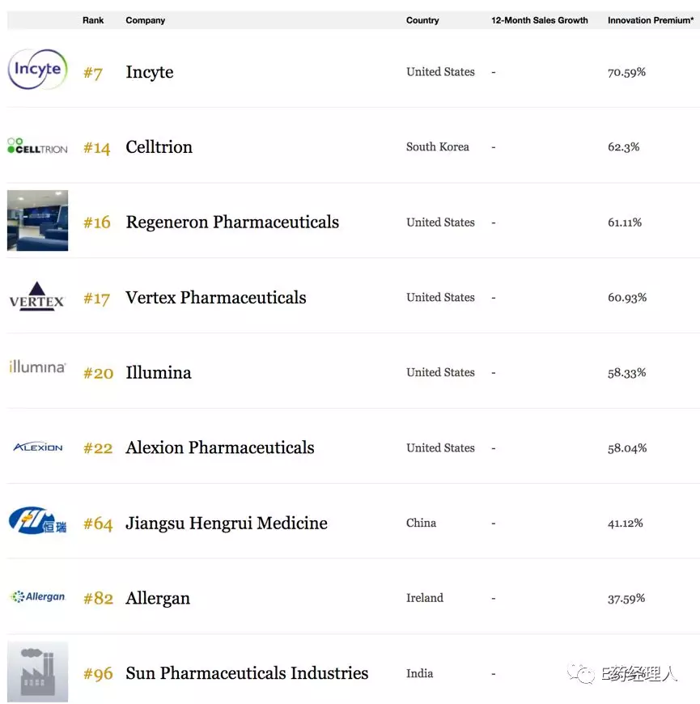Click the #82 rank for Allergan
This screenshot has height=704, width=700.
tap(98, 599)
